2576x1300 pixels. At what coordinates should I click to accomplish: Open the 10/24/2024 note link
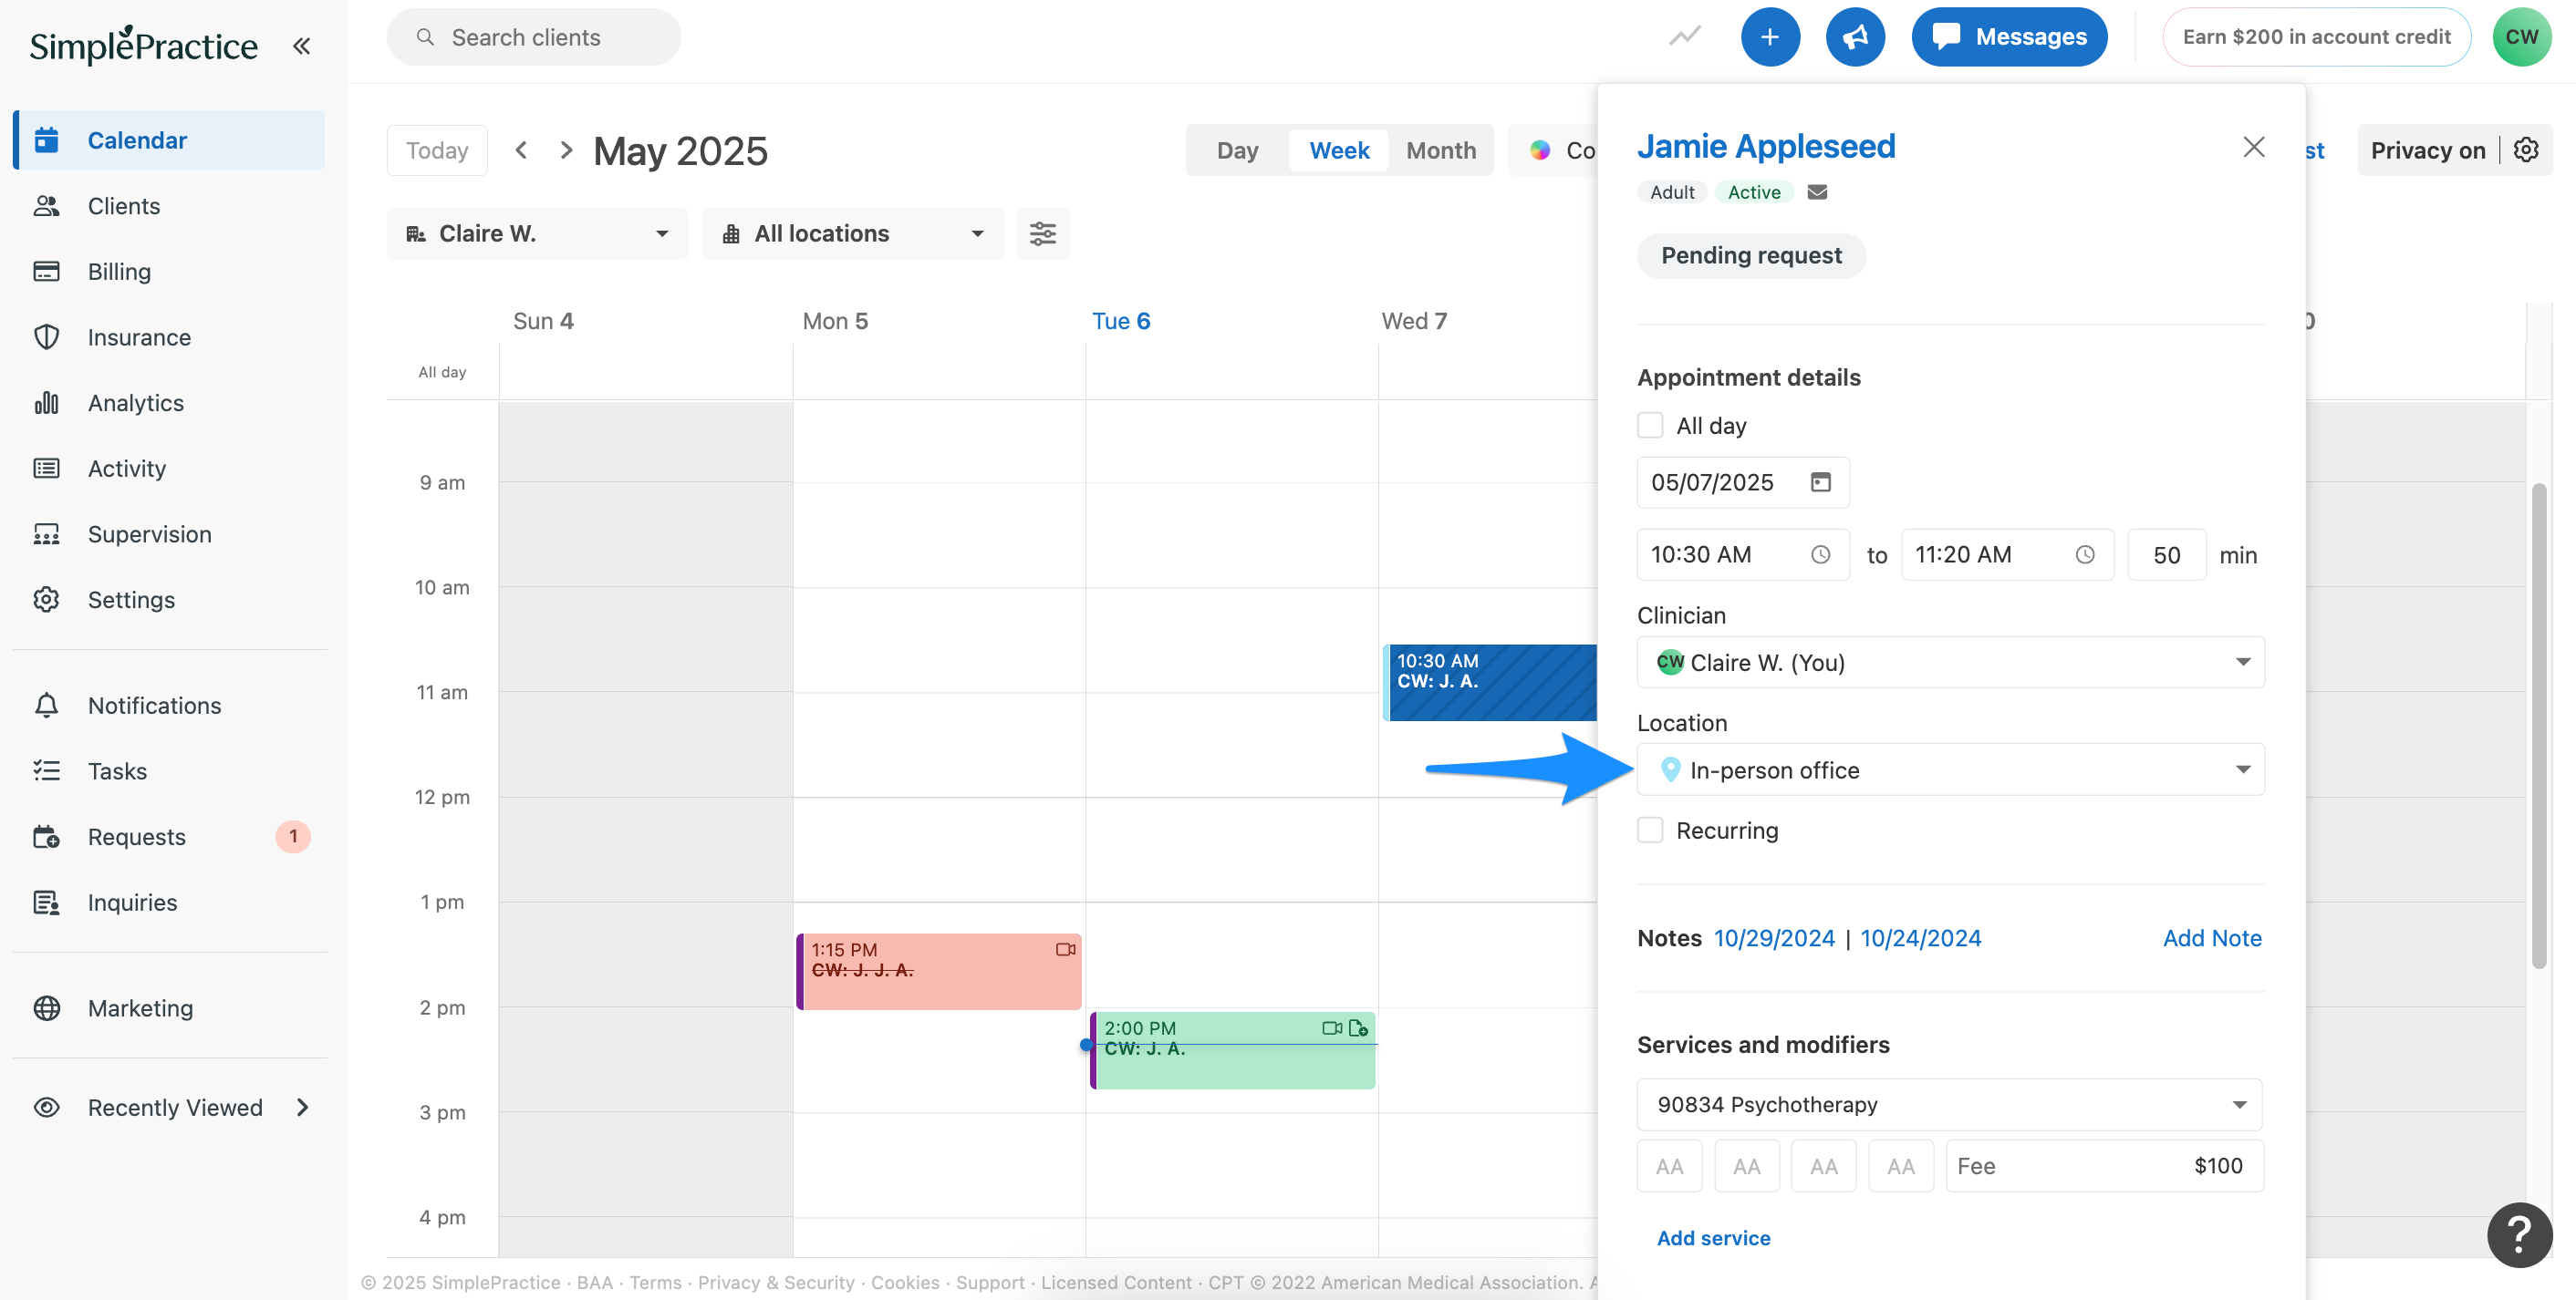pos(1920,938)
